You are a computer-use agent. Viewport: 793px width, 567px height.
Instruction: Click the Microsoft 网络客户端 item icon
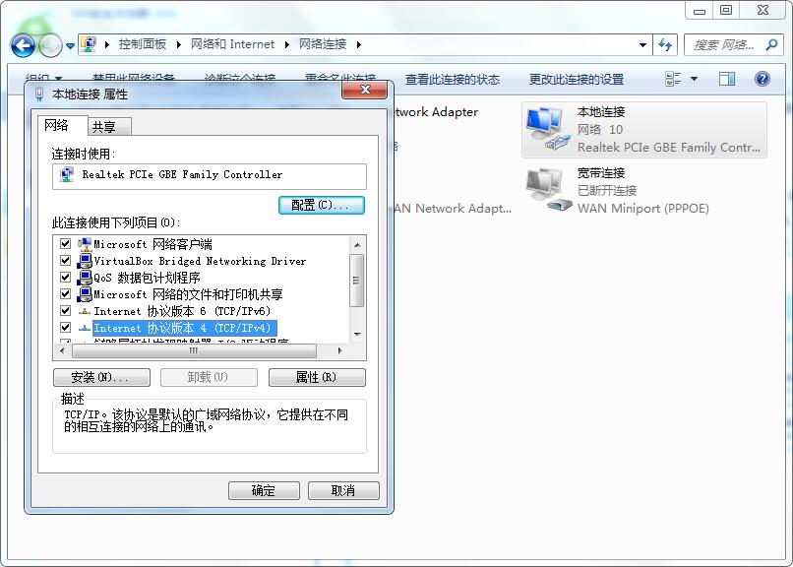[x=85, y=244]
